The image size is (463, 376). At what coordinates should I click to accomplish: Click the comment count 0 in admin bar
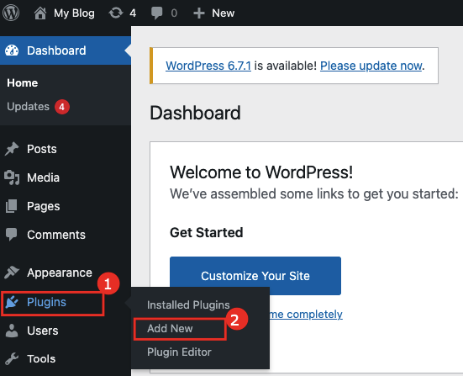pos(174,13)
